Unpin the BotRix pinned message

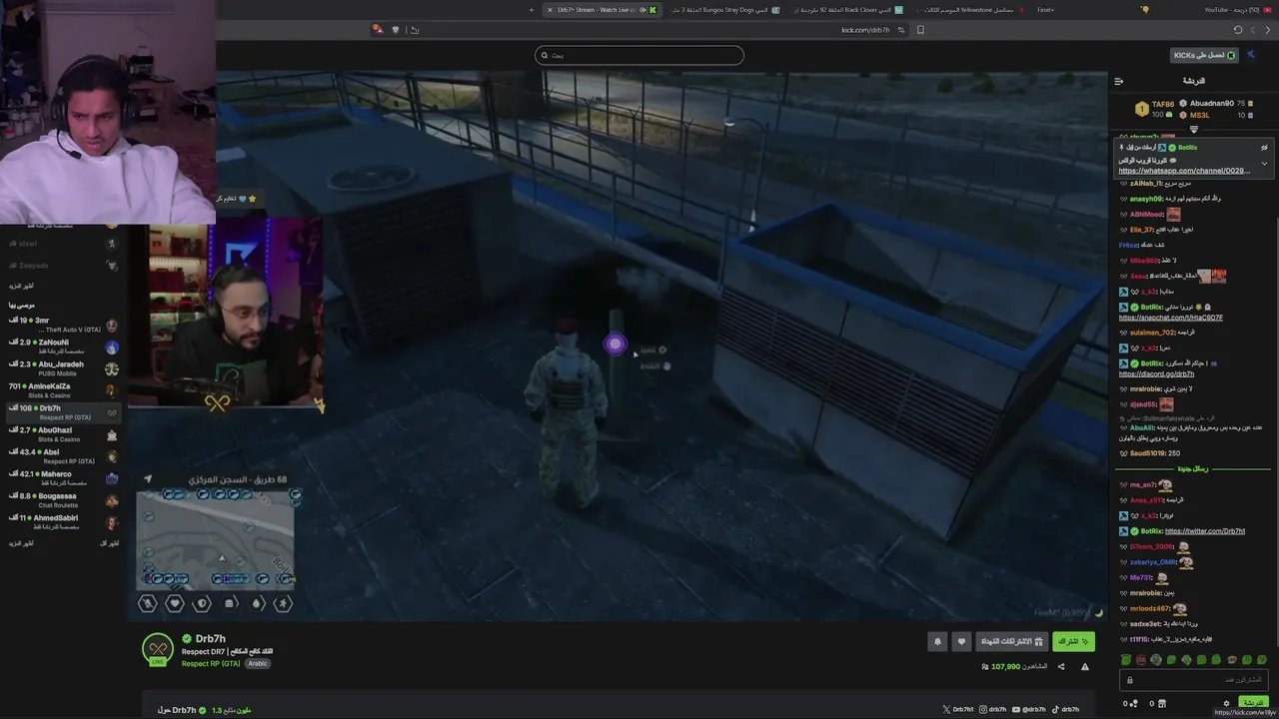(1264, 148)
